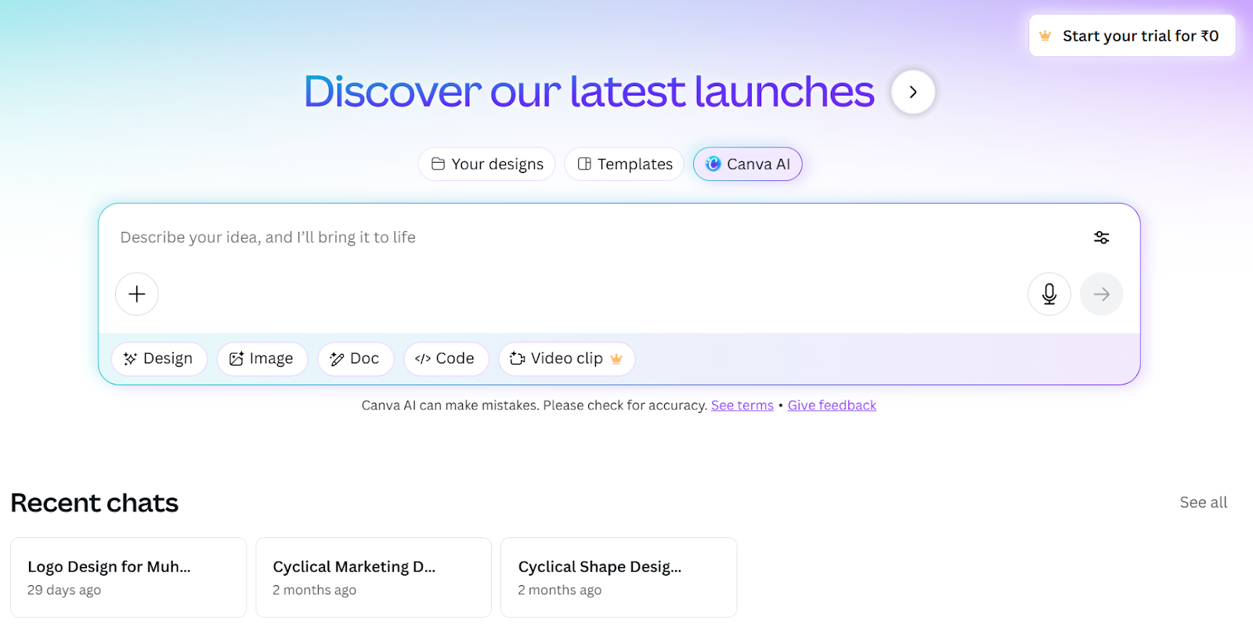
Task: Choose the Video clip generation chip
Action: tap(566, 359)
